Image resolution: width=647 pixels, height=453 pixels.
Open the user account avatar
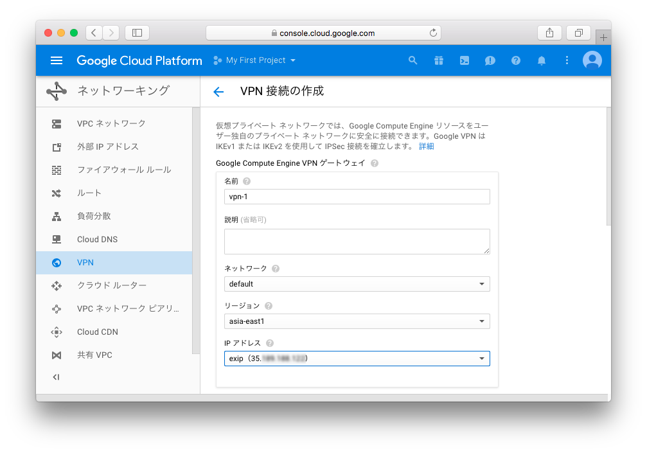592,60
